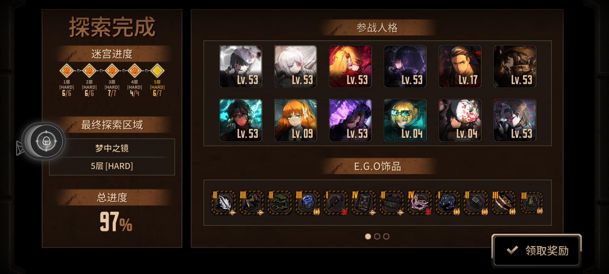Click the 1层 HARD floor diamond marker
The image size is (609, 274).
(x=66, y=71)
